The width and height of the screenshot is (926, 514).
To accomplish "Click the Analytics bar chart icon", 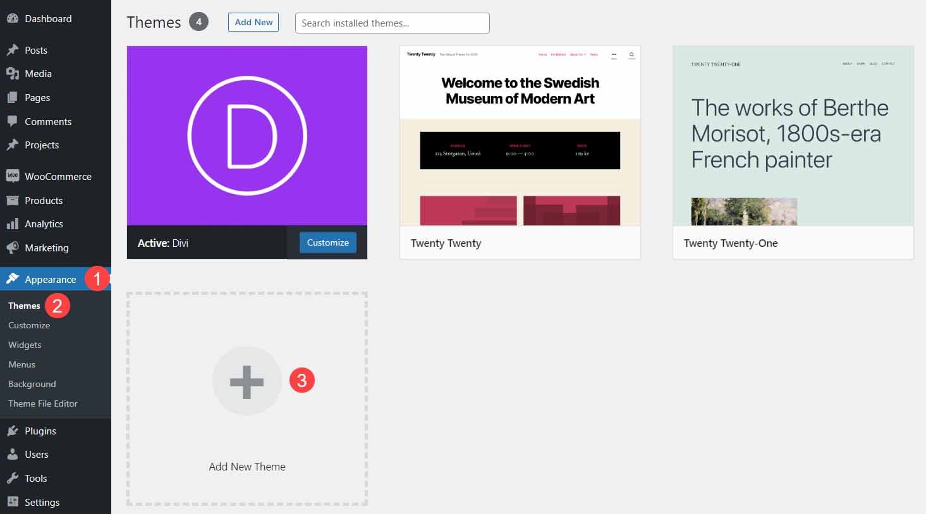I will 12,224.
